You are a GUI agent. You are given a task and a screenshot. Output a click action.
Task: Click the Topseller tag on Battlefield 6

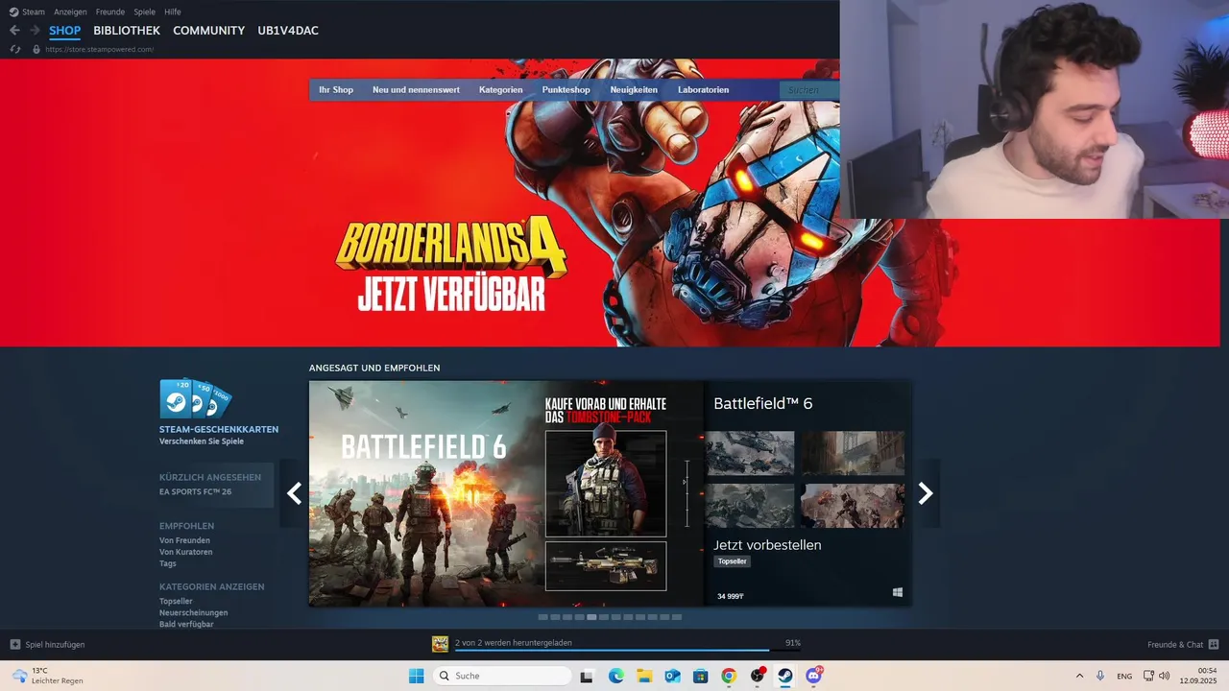(x=732, y=561)
